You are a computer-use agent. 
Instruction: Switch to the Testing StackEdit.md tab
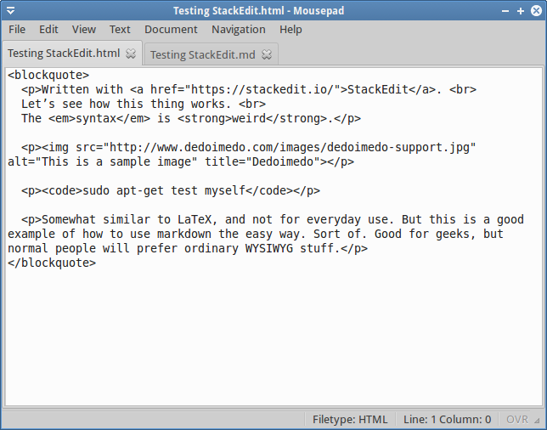[203, 54]
